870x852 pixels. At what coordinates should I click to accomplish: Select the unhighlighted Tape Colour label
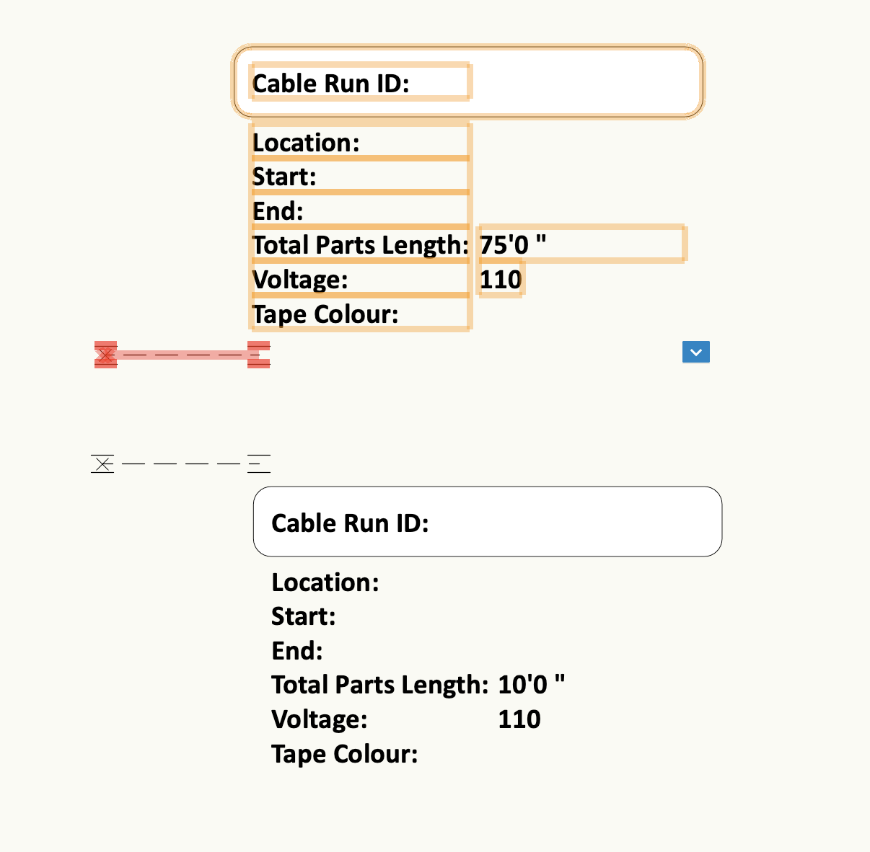click(344, 754)
